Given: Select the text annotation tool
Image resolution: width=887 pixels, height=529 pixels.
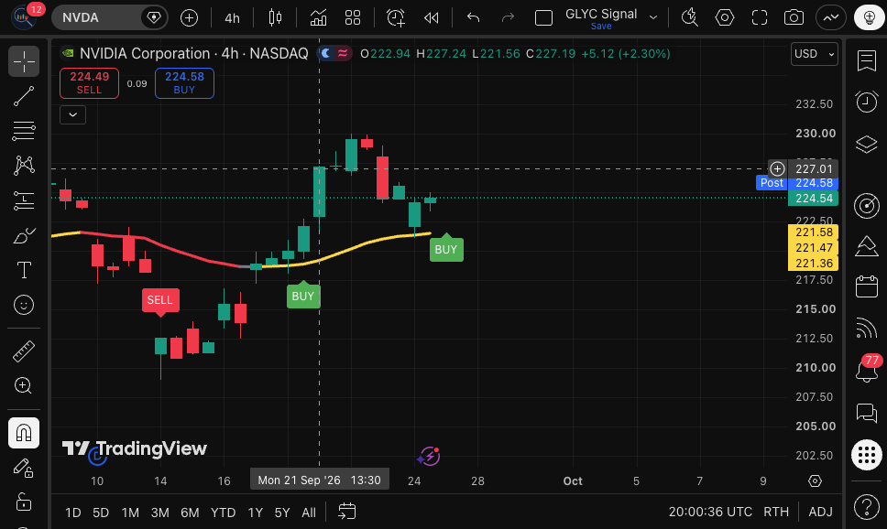Looking at the screenshot, I should [x=24, y=270].
